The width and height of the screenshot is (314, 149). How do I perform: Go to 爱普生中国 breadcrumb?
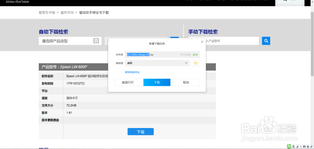pos(47,13)
